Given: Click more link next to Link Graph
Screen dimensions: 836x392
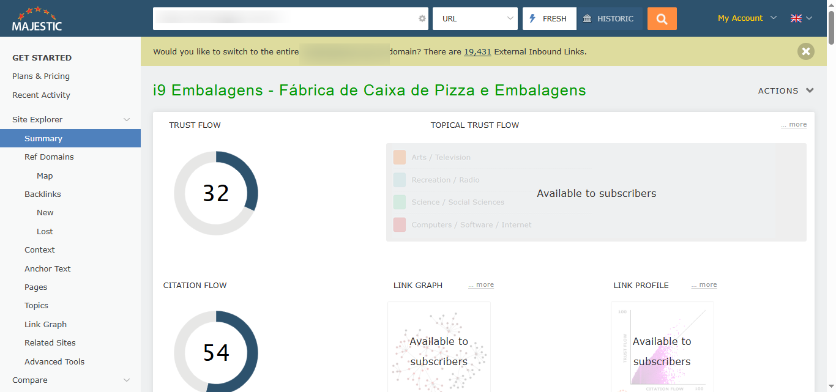Looking at the screenshot, I should pyautogui.click(x=481, y=284).
